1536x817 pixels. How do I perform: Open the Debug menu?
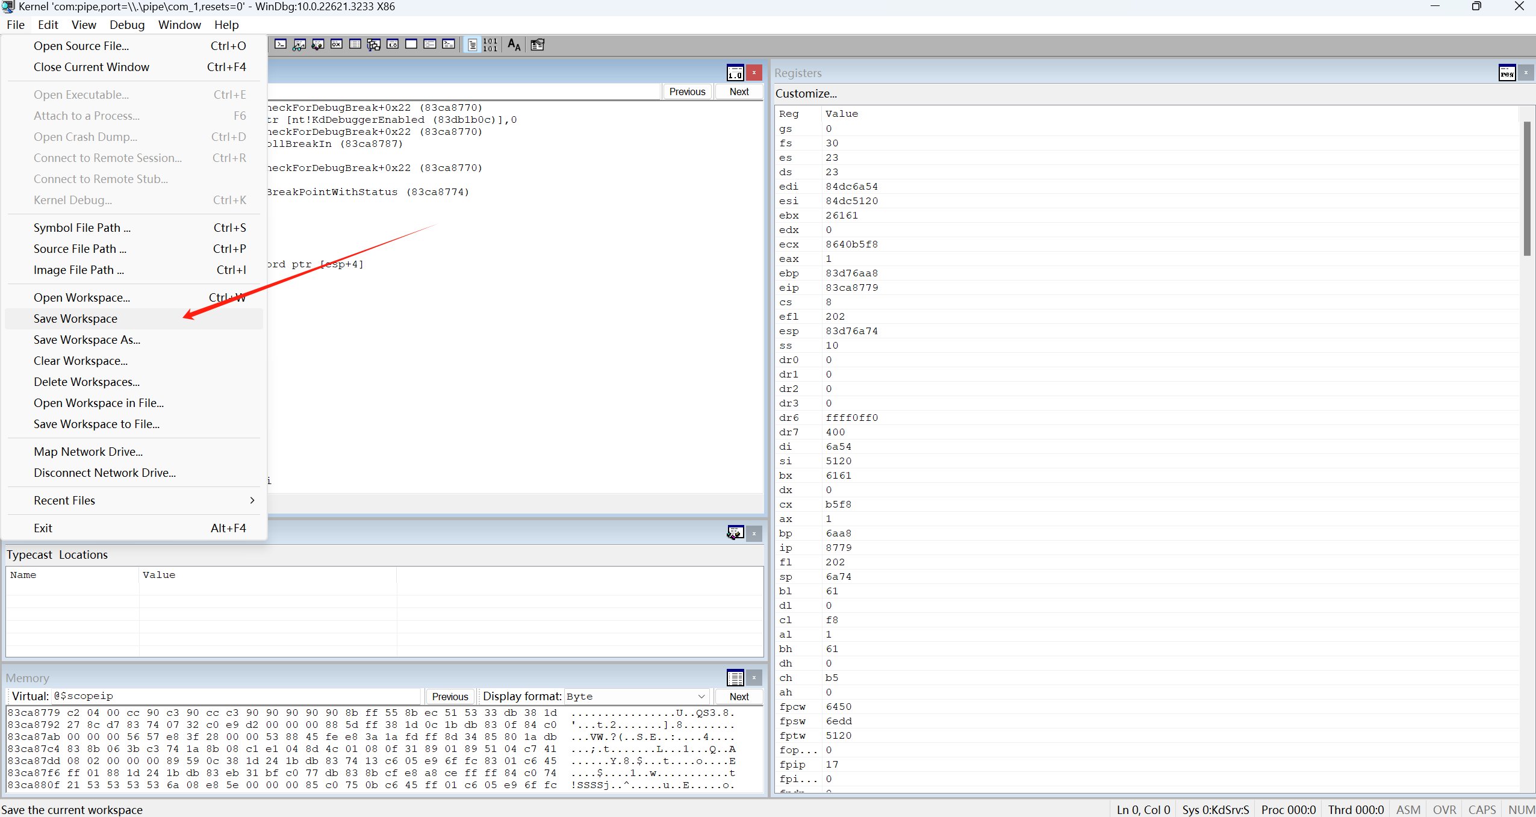tap(127, 25)
